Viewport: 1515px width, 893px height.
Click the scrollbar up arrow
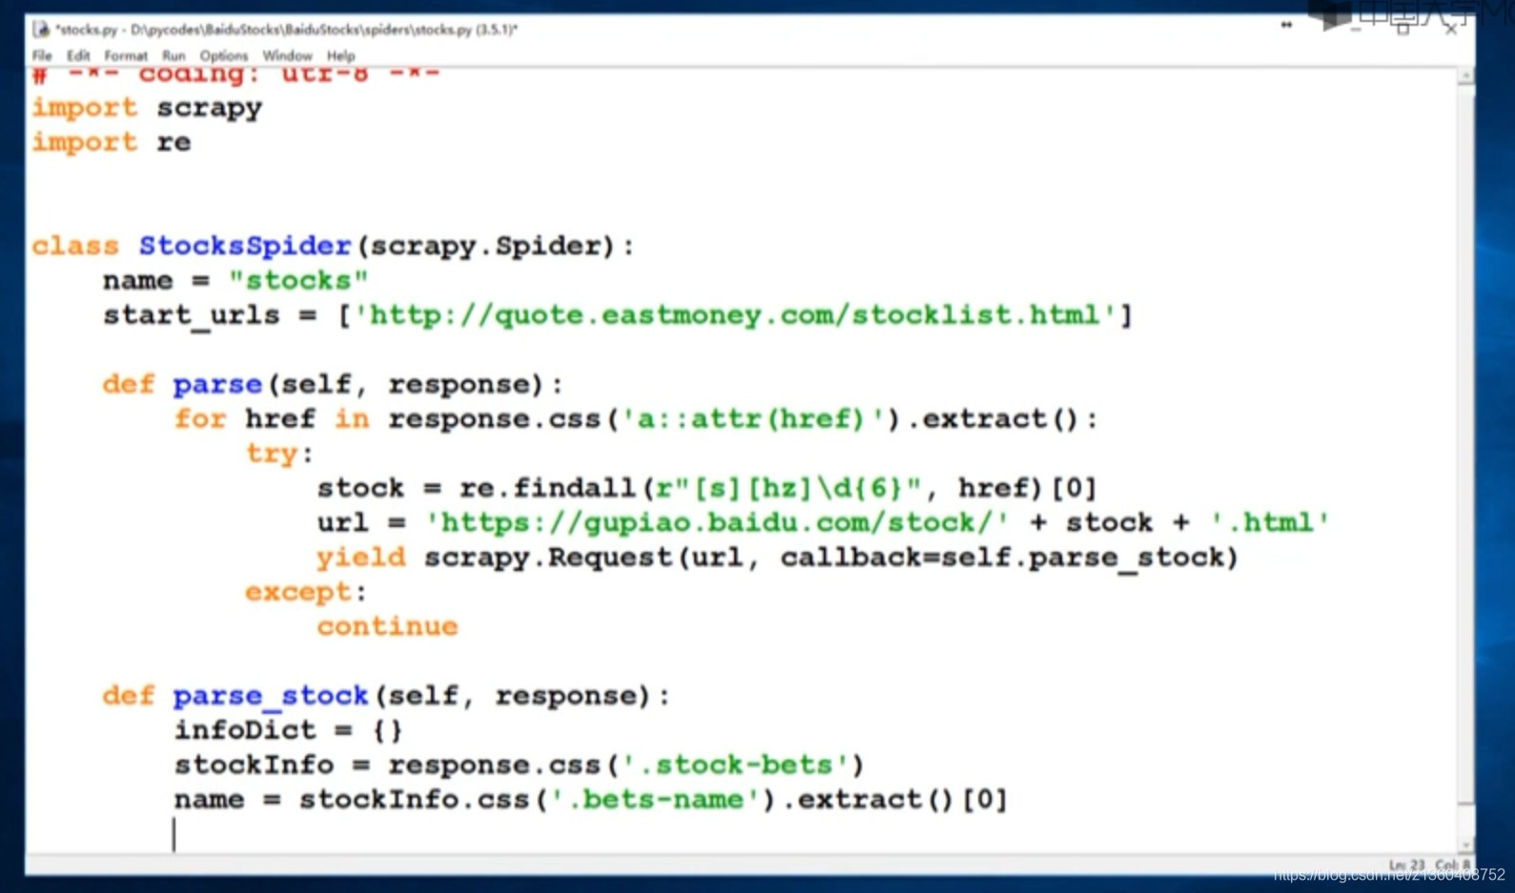(1466, 76)
